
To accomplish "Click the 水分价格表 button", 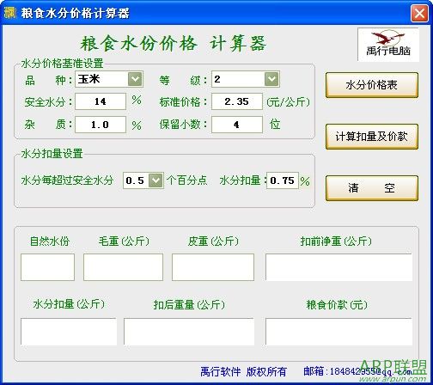I will click(x=372, y=85).
